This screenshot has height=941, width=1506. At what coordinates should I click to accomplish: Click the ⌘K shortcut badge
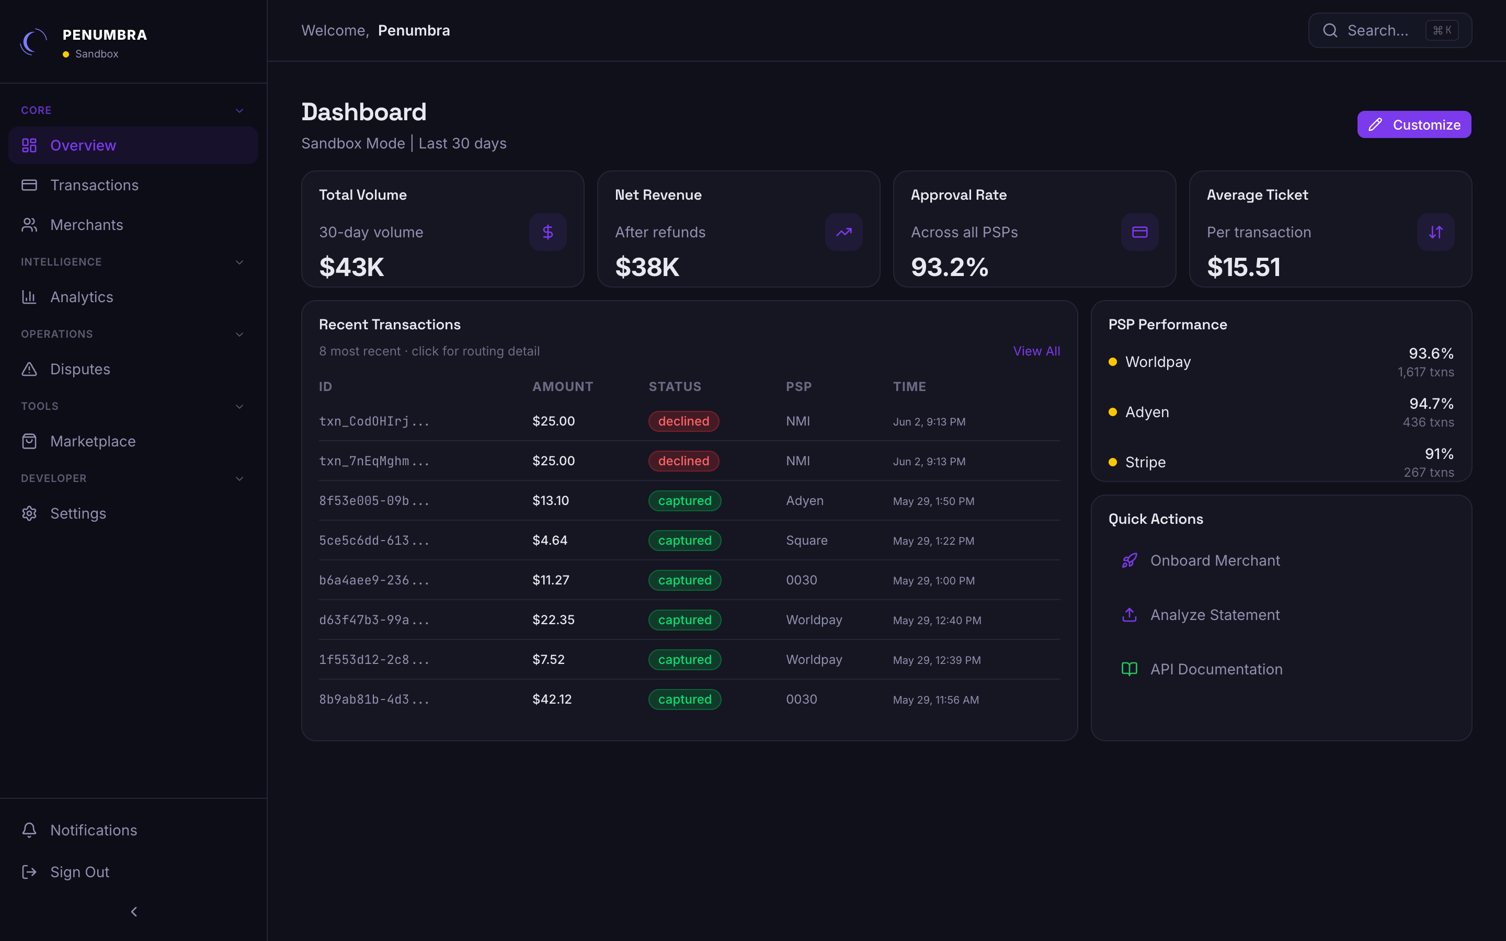click(1442, 30)
